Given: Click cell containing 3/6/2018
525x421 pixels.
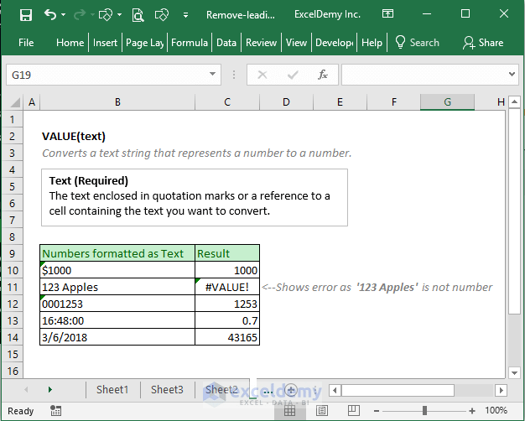Looking at the screenshot, I should pos(117,337).
